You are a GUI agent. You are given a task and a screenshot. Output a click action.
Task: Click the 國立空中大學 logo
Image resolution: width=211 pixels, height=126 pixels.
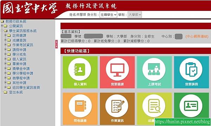(x=30, y=8)
